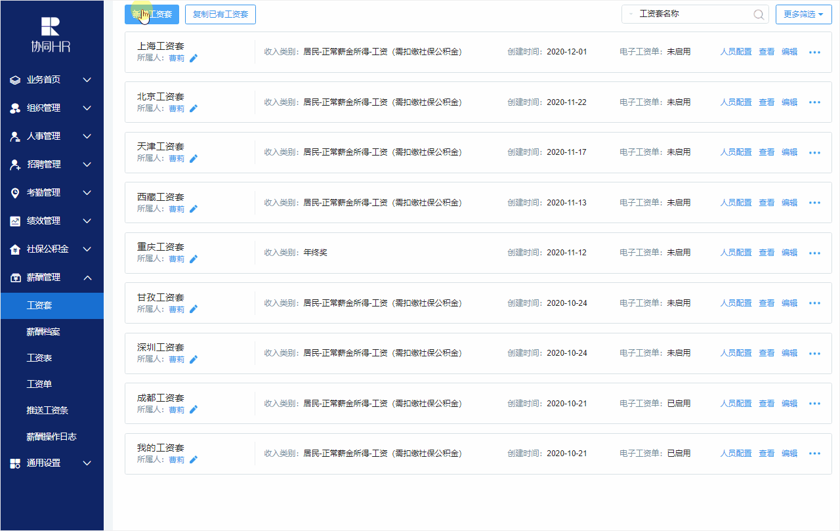Expand the 考勤管理 menu chevron
This screenshot has width=840, height=531.
tap(87, 193)
